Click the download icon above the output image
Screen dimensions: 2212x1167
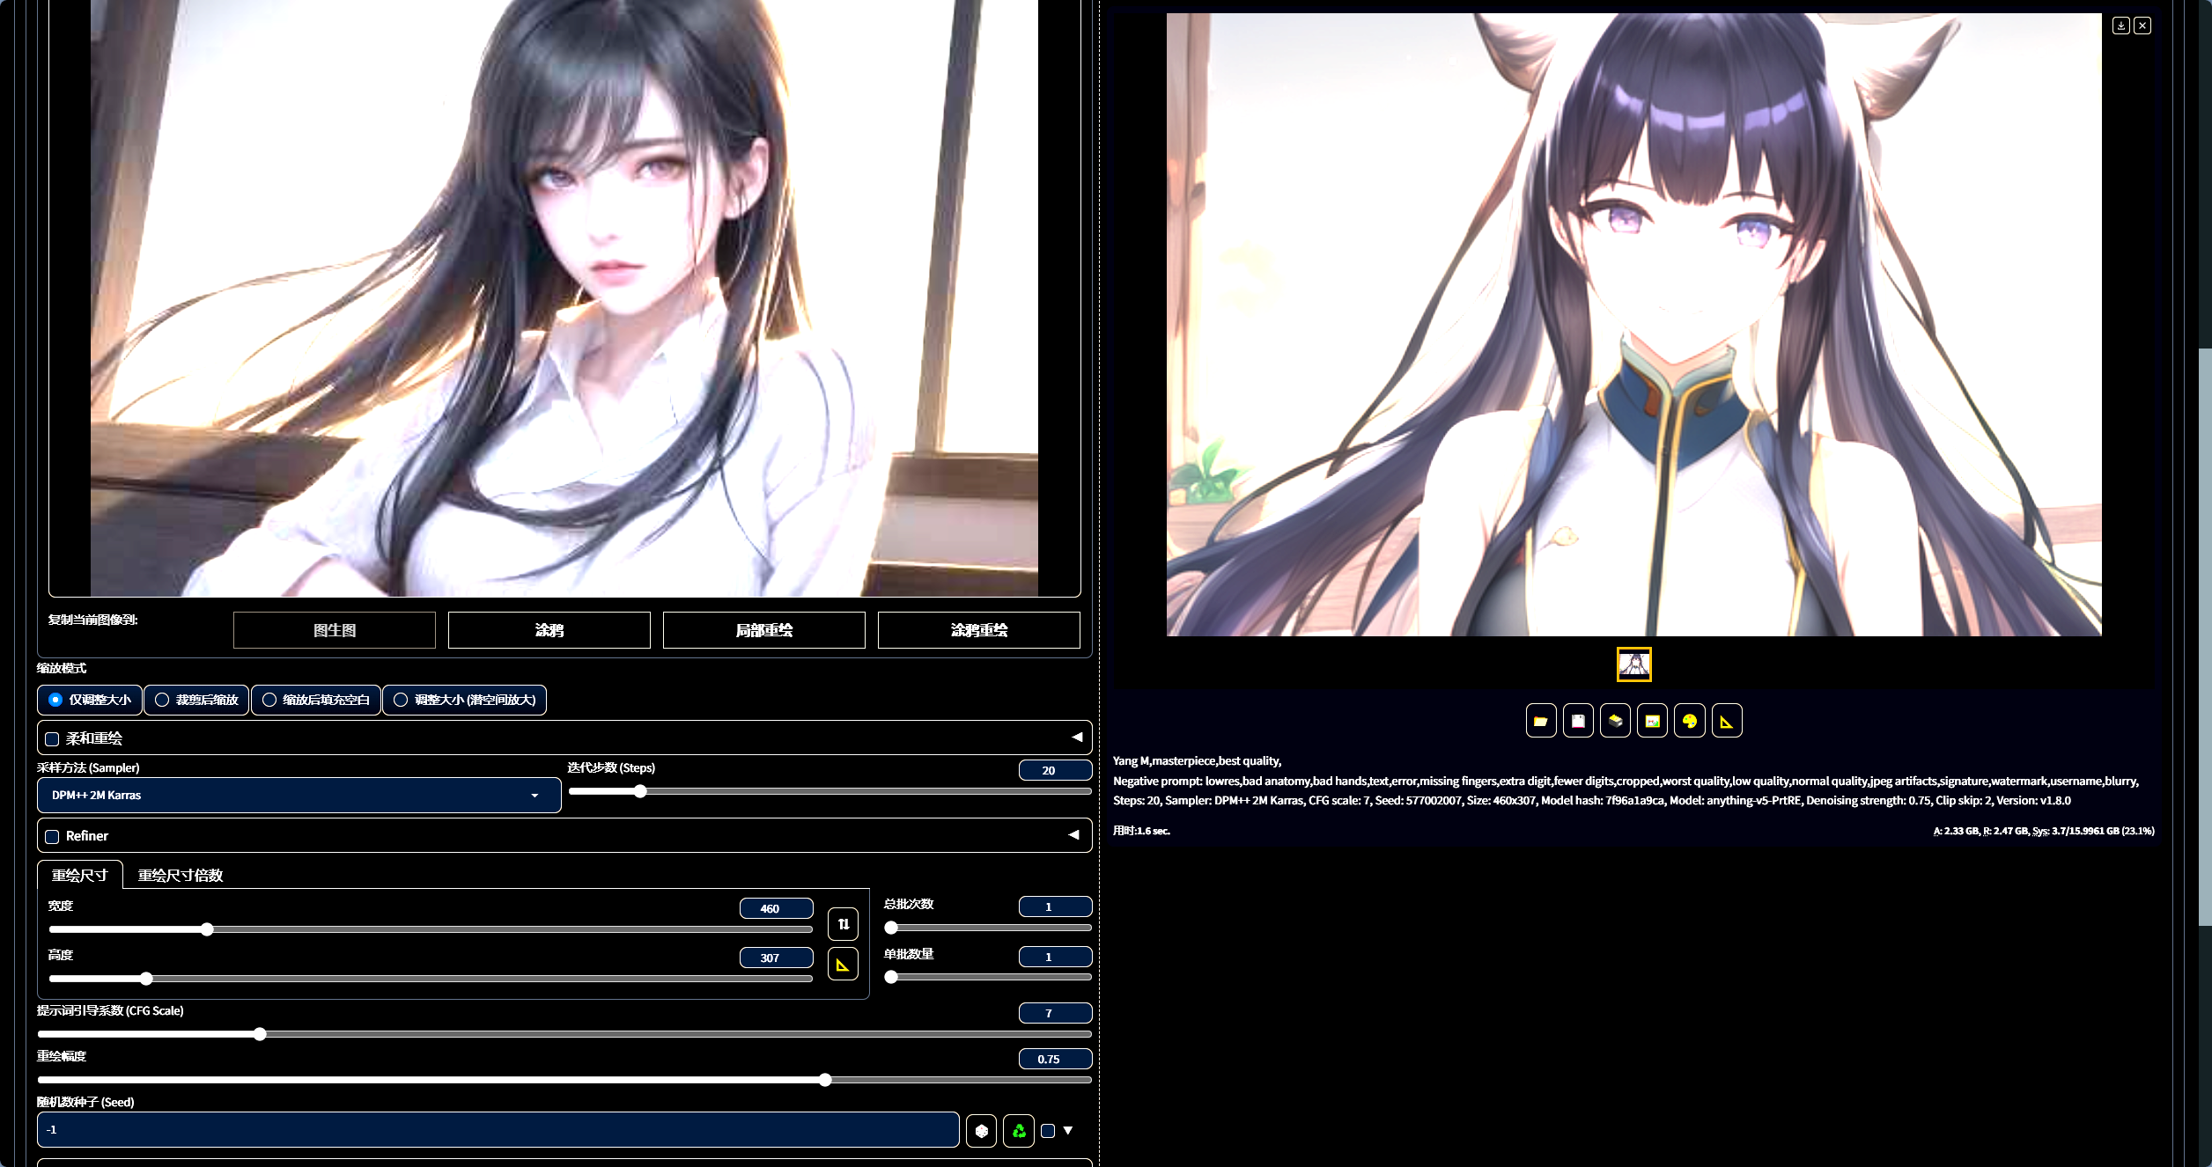coord(2120,26)
